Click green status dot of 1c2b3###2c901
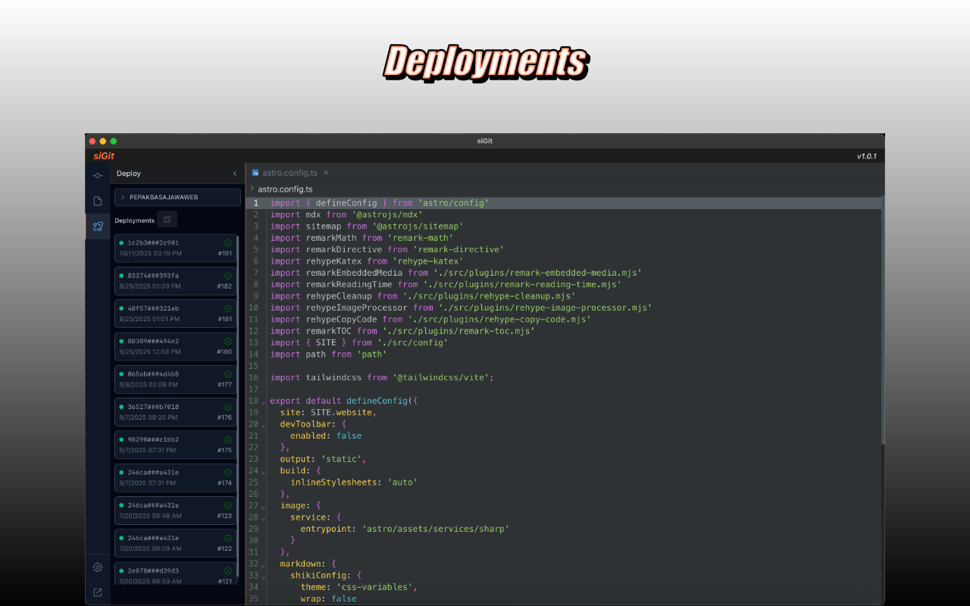Image resolution: width=970 pixels, height=606 pixels. pos(121,242)
